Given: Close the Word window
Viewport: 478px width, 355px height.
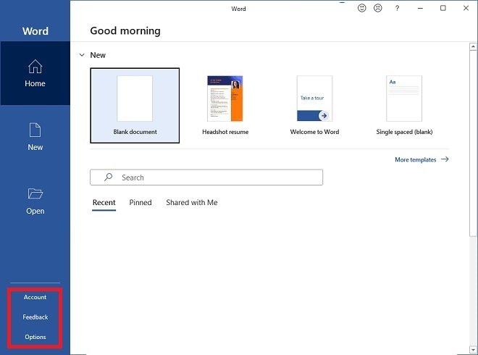Looking at the screenshot, I should [x=466, y=8].
